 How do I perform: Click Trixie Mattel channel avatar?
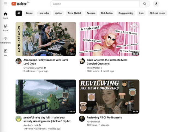(82, 61)
